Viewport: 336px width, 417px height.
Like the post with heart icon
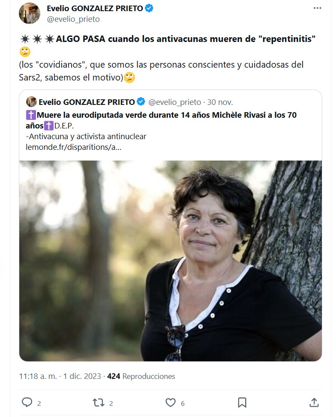[171, 402]
